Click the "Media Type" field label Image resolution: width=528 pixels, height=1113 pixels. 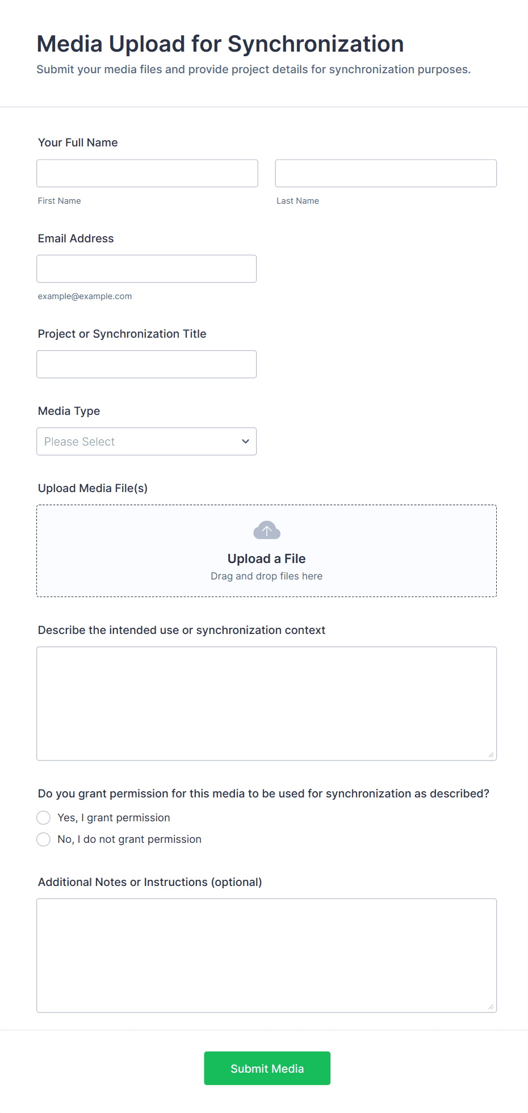point(69,411)
